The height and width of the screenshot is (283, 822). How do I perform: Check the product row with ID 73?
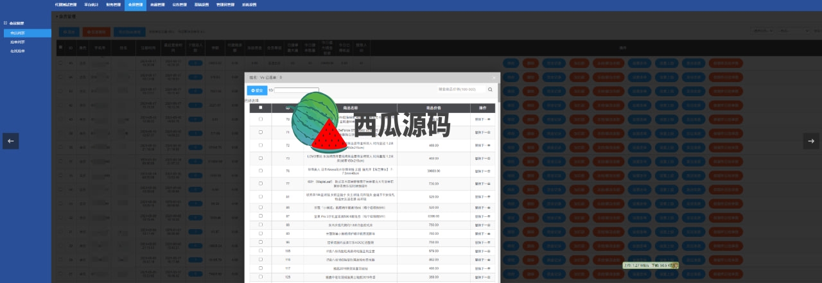(x=260, y=158)
